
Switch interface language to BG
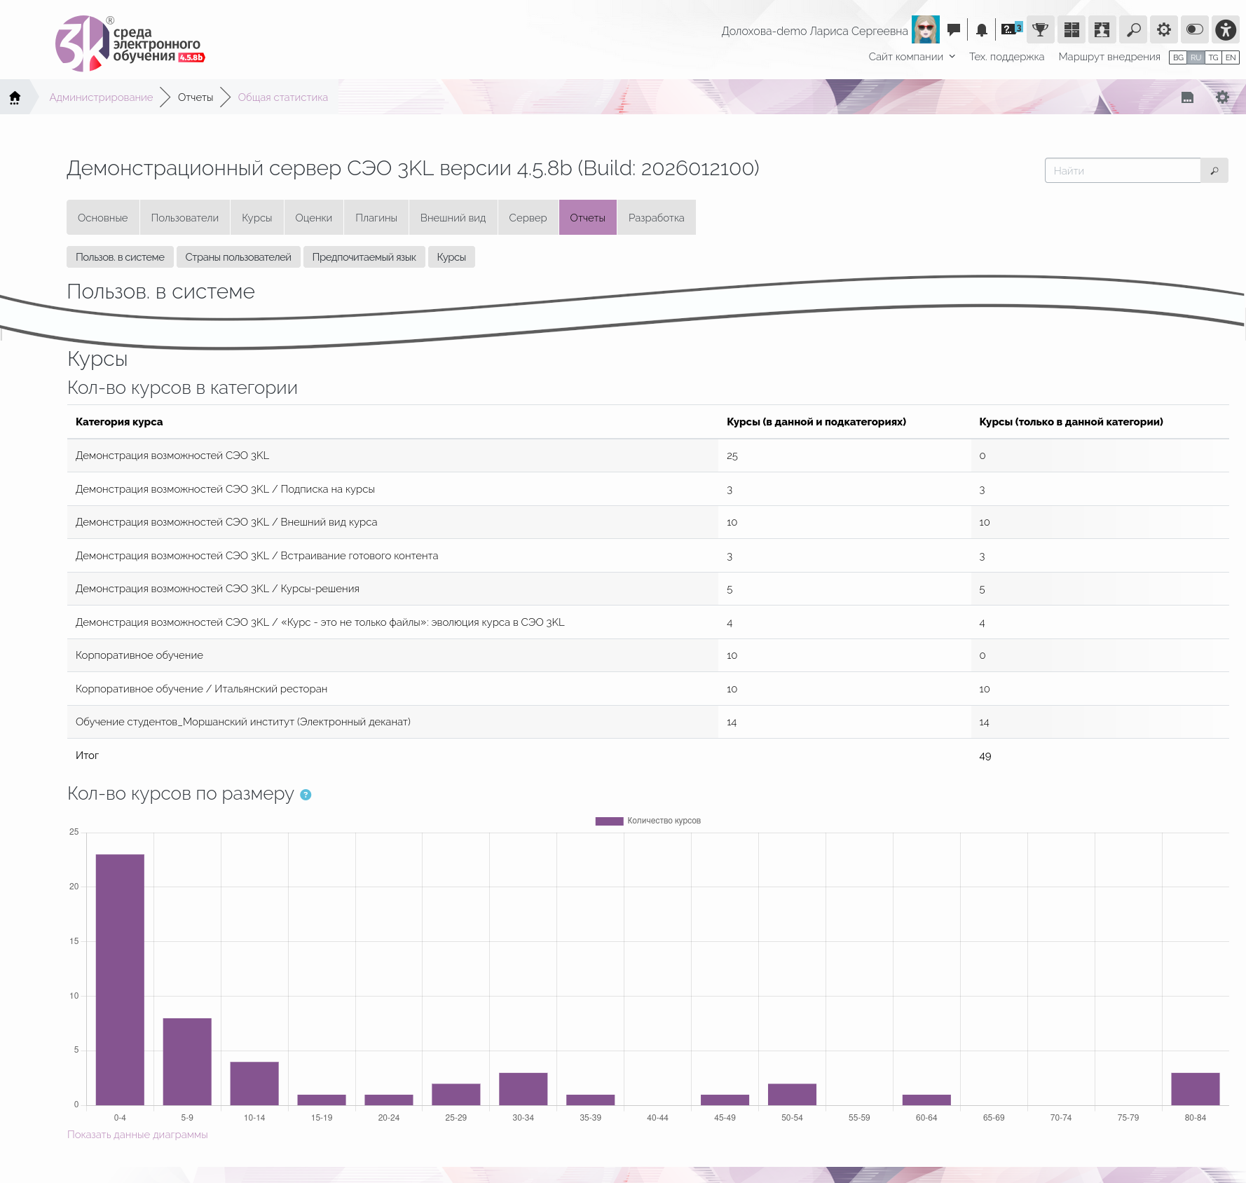pyautogui.click(x=1178, y=57)
